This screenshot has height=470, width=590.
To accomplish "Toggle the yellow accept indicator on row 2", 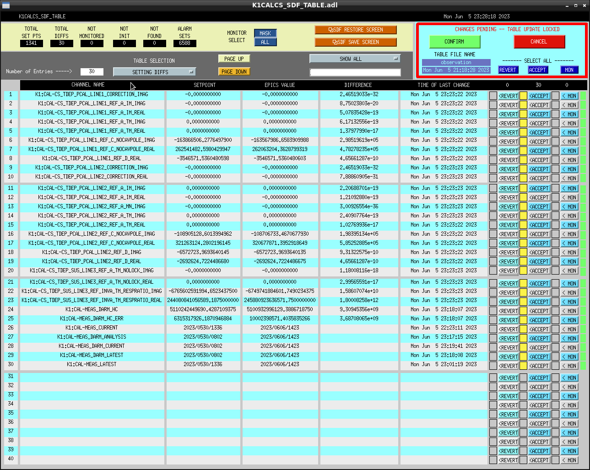I will 523,105.
